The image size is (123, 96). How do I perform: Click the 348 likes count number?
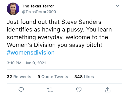tap(78, 77)
